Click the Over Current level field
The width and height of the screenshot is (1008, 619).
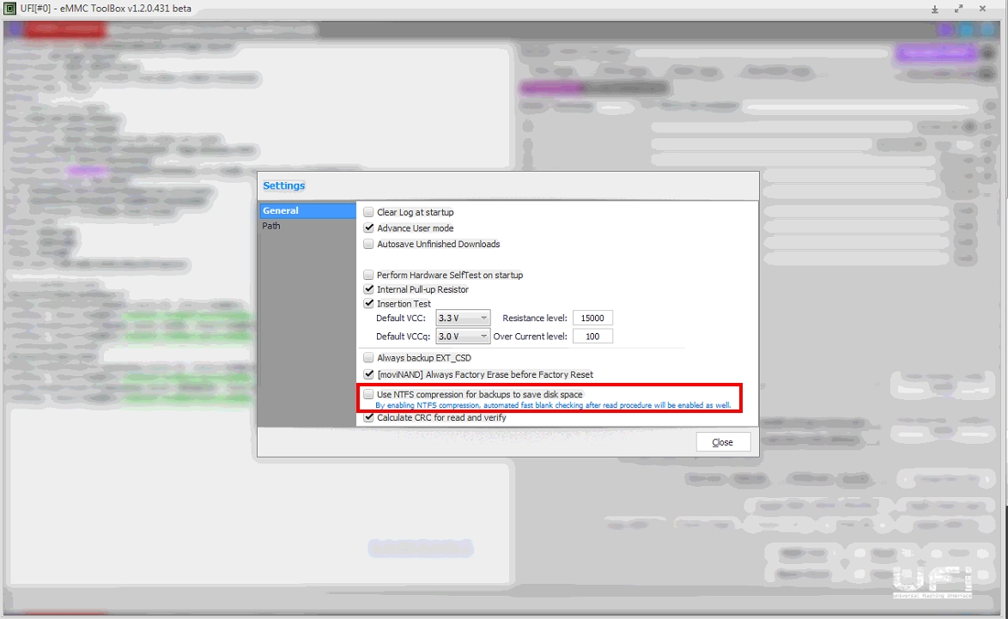pos(592,337)
